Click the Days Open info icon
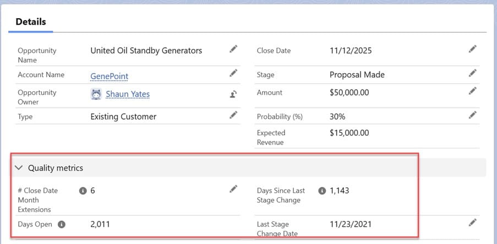The width and height of the screenshot is (497, 244). (x=62, y=224)
